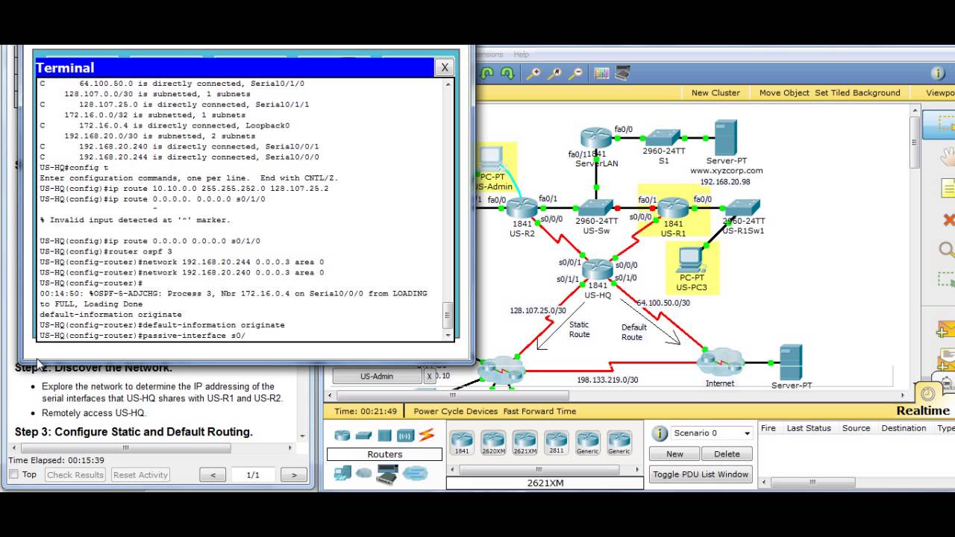Image resolution: width=955 pixels, height=537 pixels.
Task: Click the Delete tool red X icon
Action: tap(948, 220)
